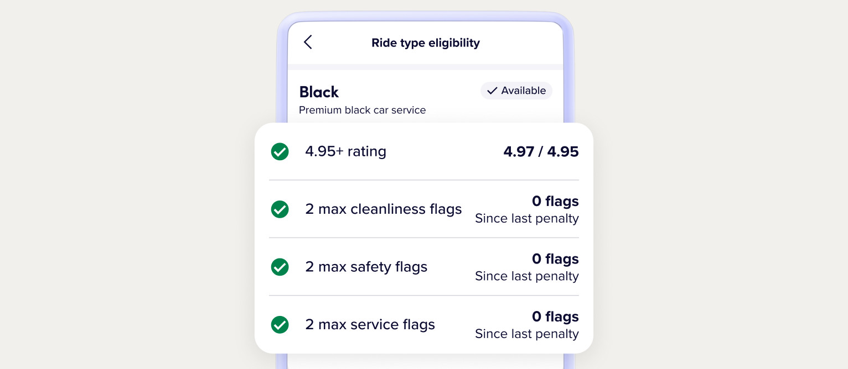Image resolution: width=848 pixels, height=369 pixels.
Task: Tap the Black ride type heading
Action: 319,92
